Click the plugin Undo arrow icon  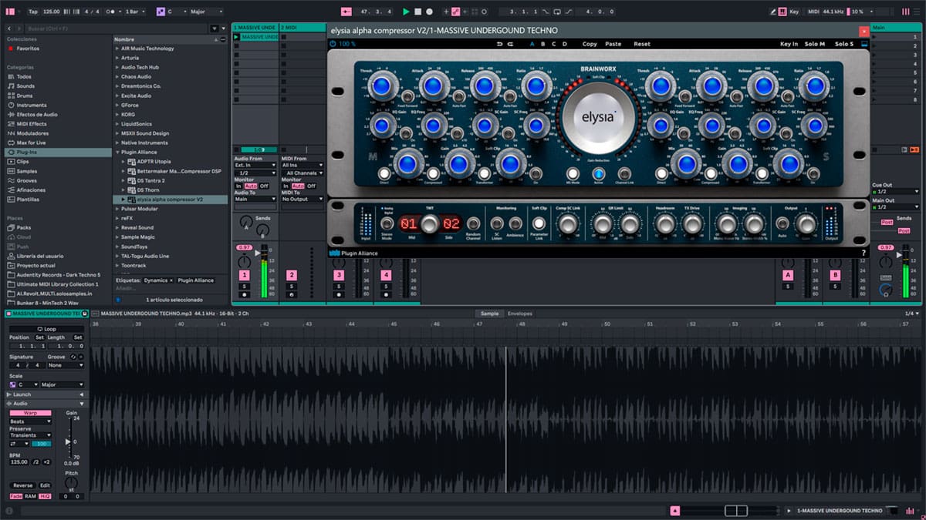[499, 44]
